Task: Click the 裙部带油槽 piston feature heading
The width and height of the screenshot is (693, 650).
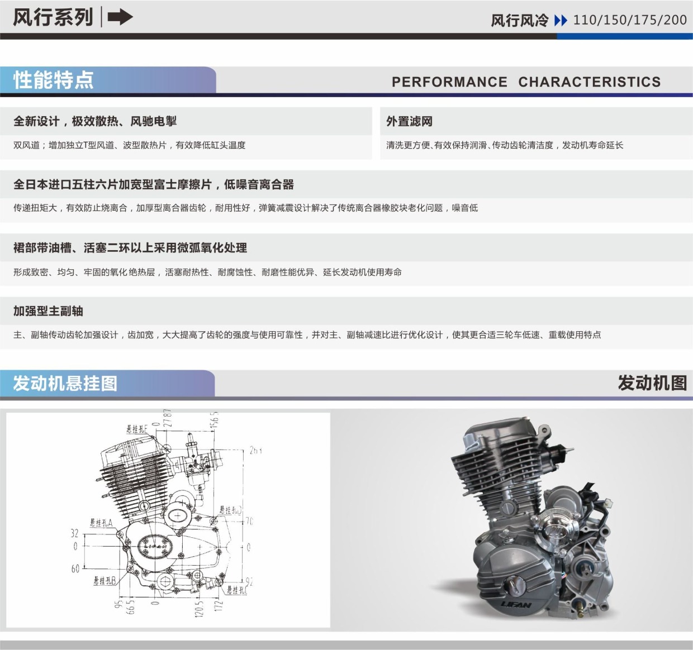Action: [x=130, y=247]
